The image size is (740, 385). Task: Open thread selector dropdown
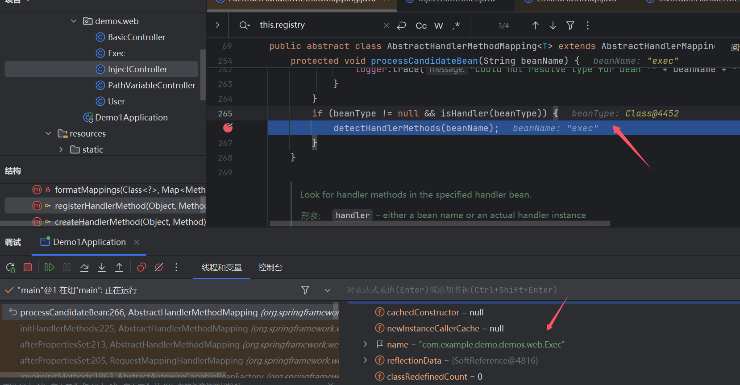[x=328, y=290]
